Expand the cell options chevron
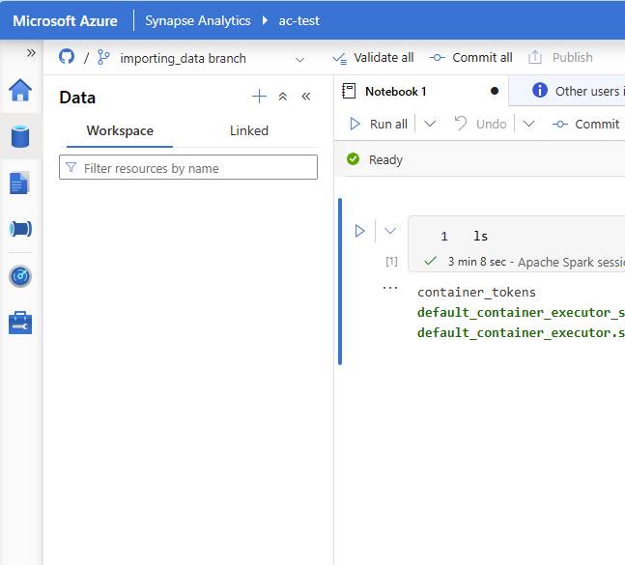Viewport: 625px width, 565px height. [390, 231]
